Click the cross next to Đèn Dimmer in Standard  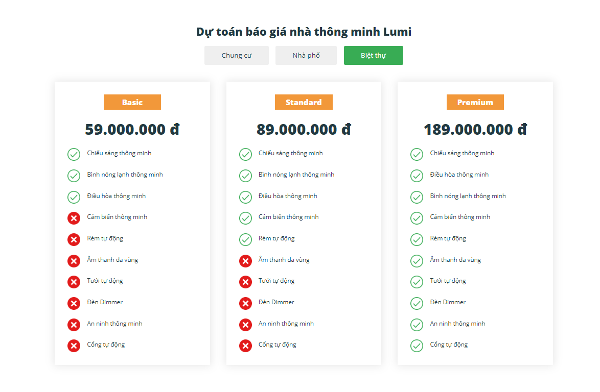[x=245, y=303]
